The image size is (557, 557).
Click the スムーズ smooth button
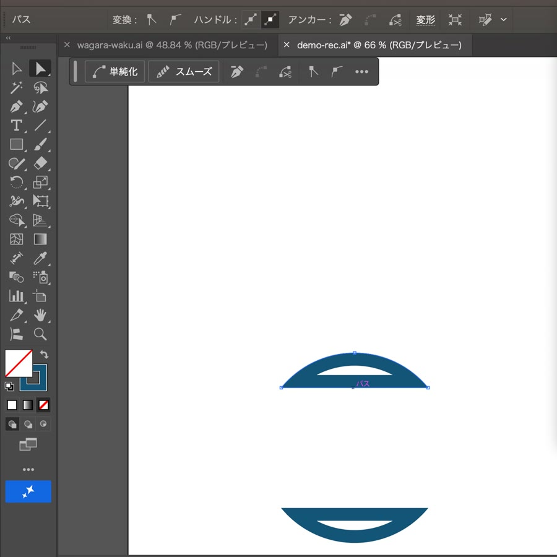pos(184,72)
